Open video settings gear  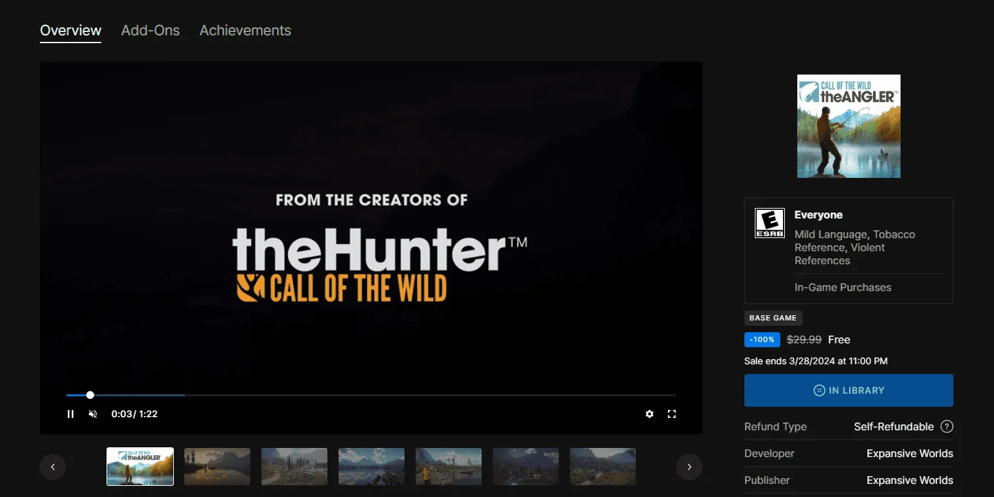650,414
